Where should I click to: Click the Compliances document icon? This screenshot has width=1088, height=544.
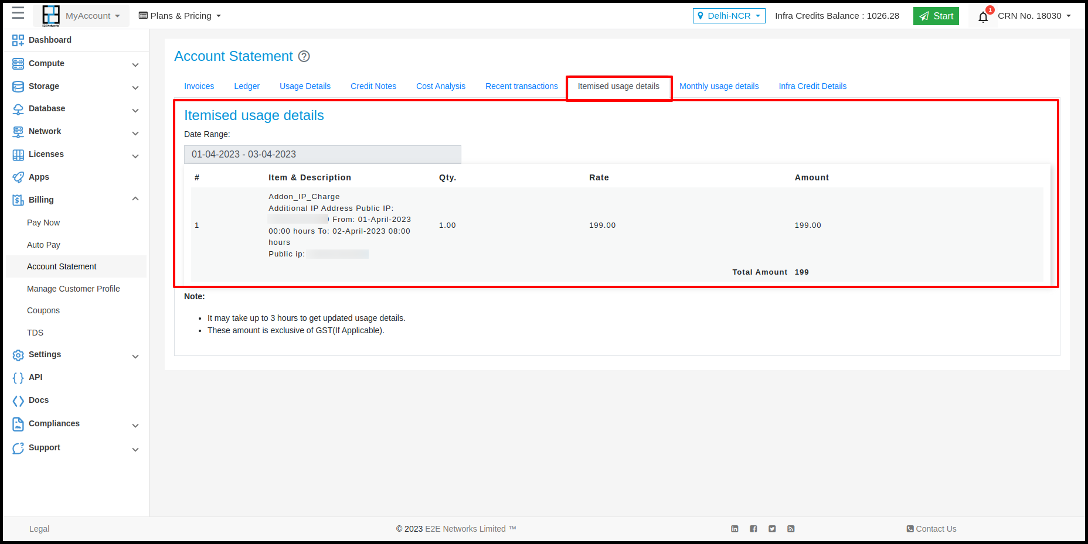[18, 424]
